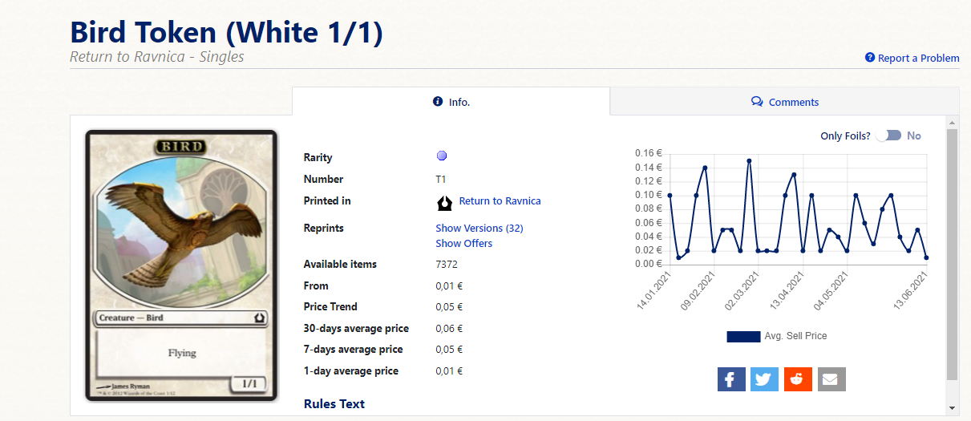Click the Avg. Sell Price legend label
971x421 pixels.
click(795, 336)
